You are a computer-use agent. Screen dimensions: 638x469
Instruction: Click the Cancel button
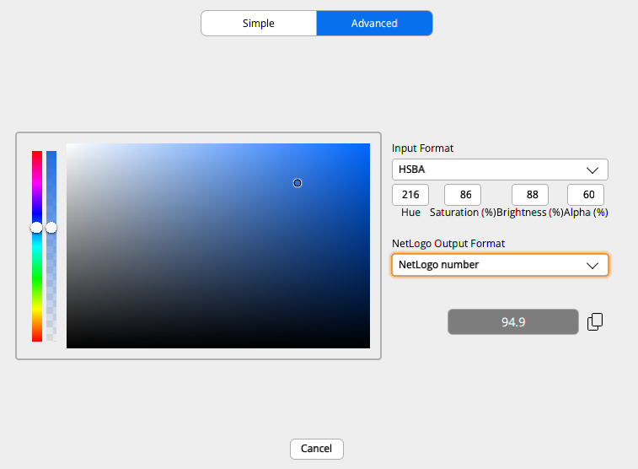316,449
